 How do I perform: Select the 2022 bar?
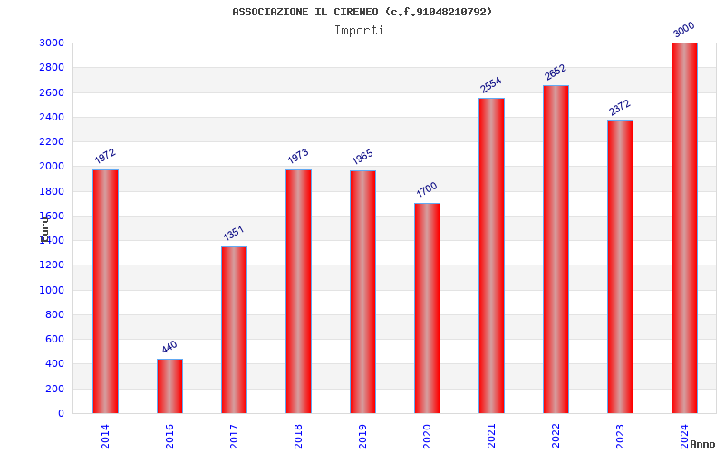click(556, 249)
